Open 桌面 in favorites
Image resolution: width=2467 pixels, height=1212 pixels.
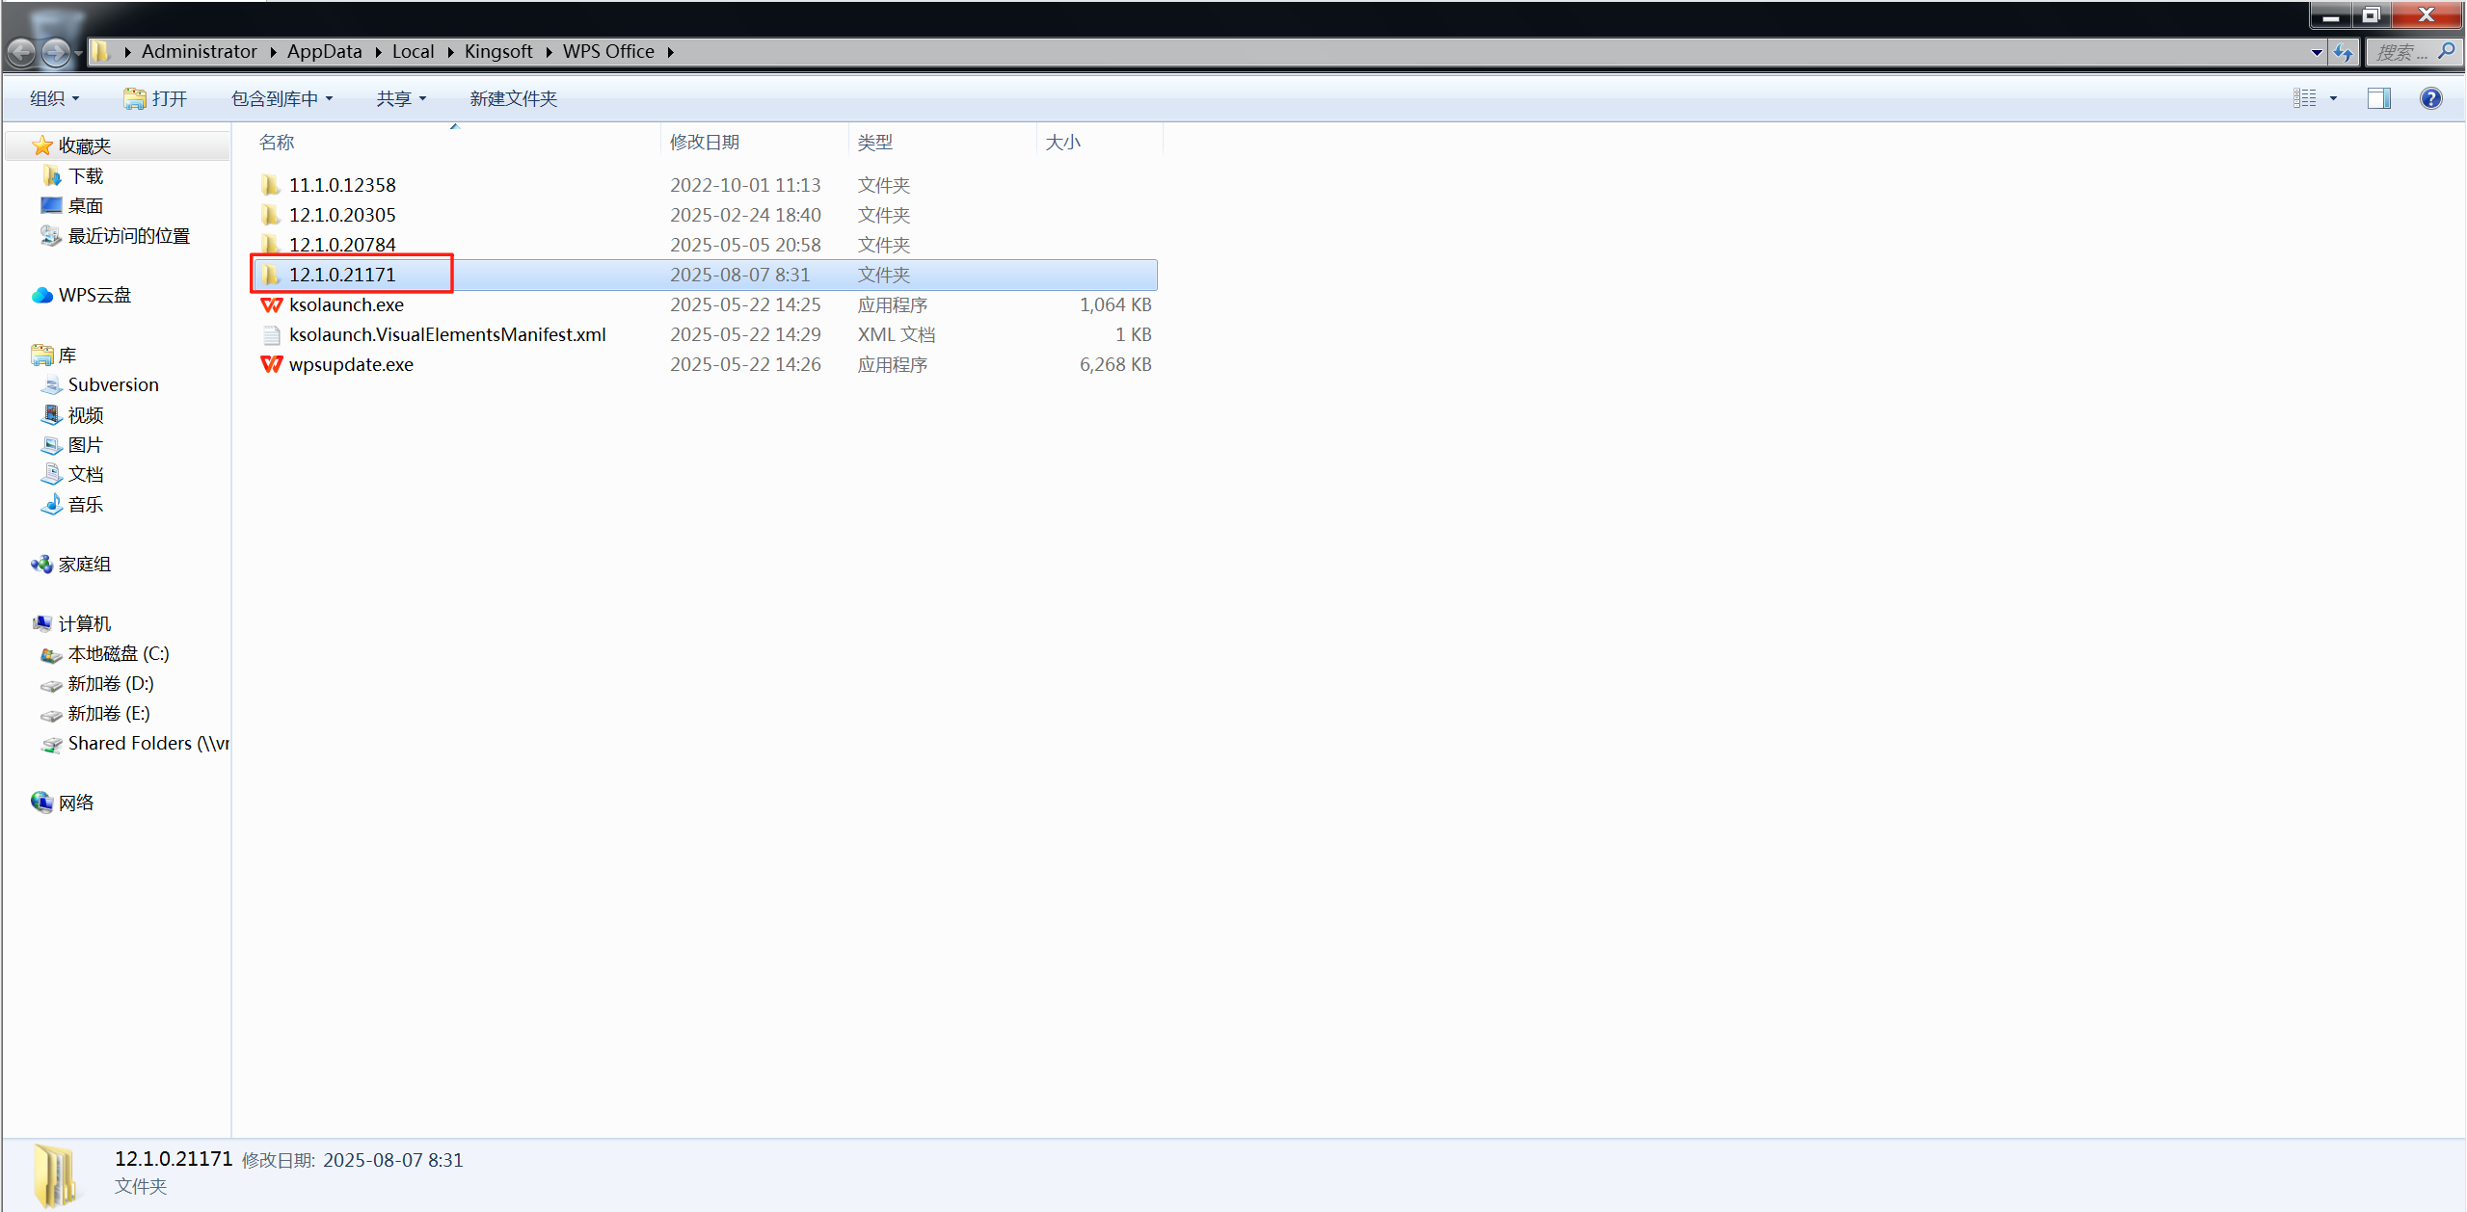85,206
